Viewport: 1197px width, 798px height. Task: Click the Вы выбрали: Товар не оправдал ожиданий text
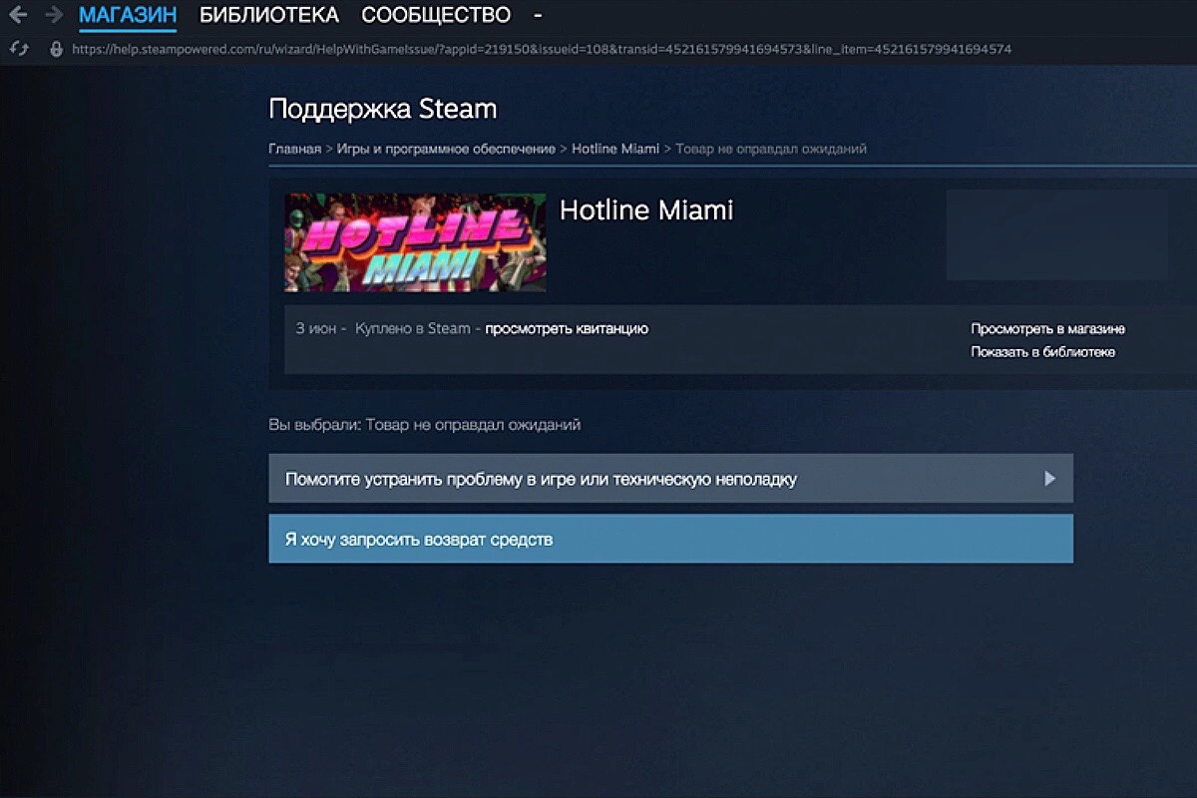(x=424, y=425)
